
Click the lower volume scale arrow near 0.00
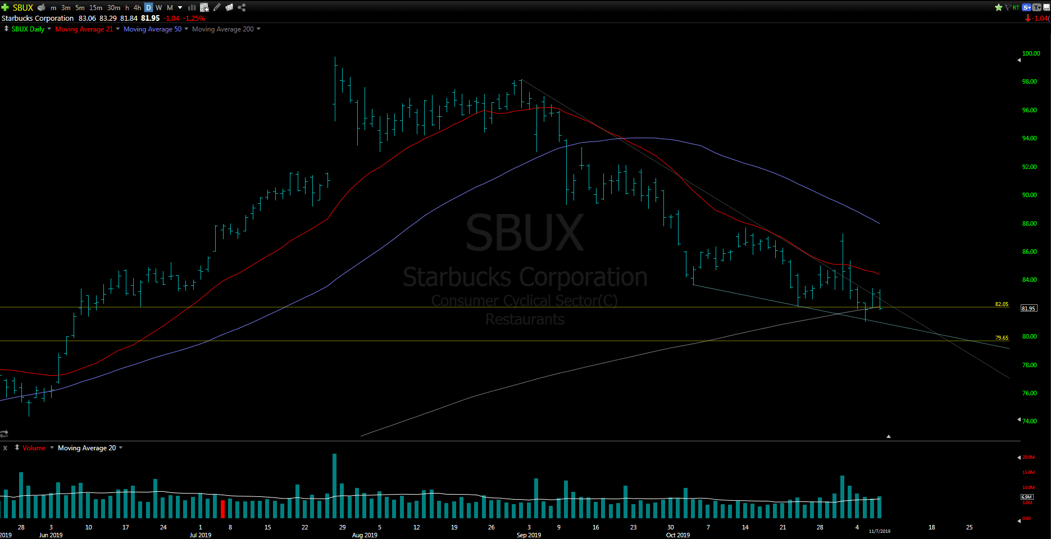tap(1019, 520)
